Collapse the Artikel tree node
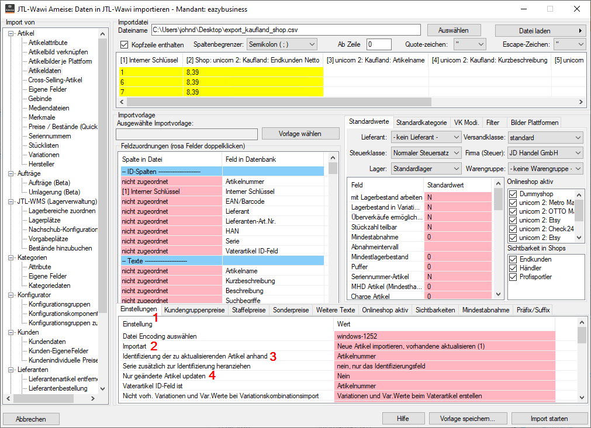 tap(11, 33)
